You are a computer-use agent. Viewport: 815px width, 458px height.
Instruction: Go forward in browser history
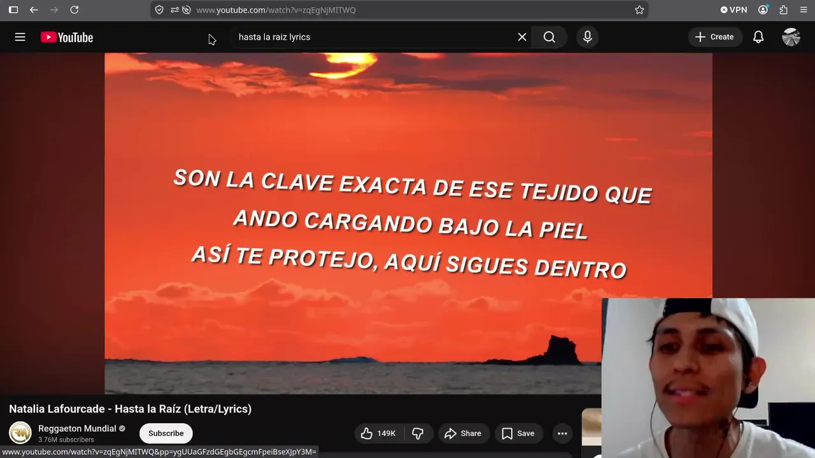54,10
